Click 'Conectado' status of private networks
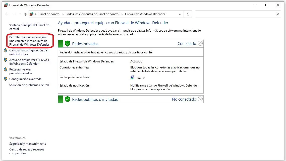Screen dimensions: 286x161 point(187,44)
